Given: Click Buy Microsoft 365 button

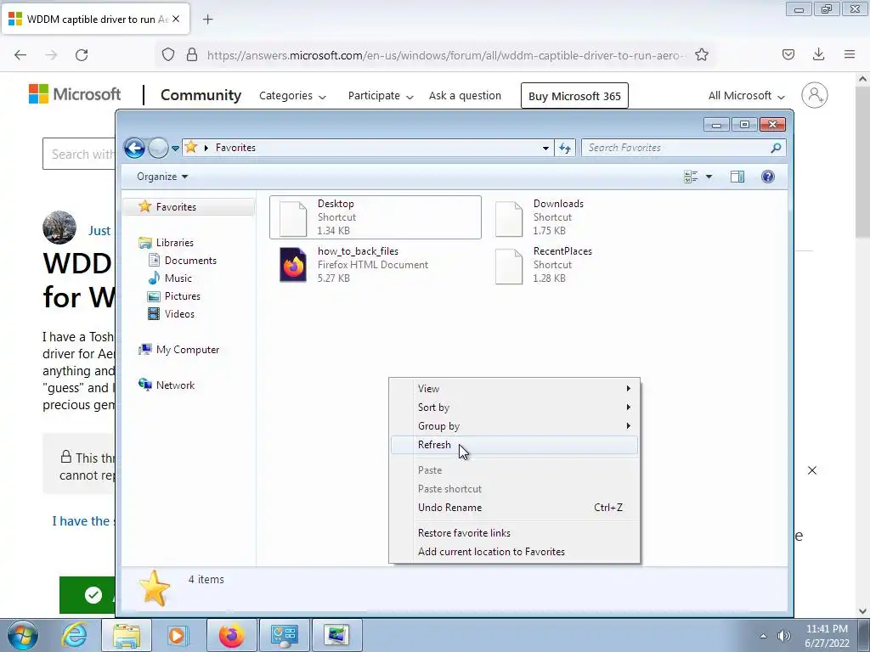Looking at the screenshot, I should point(574,96).
